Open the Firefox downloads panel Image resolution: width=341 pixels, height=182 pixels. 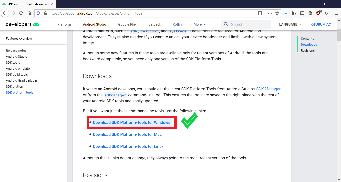coord(286,13)
